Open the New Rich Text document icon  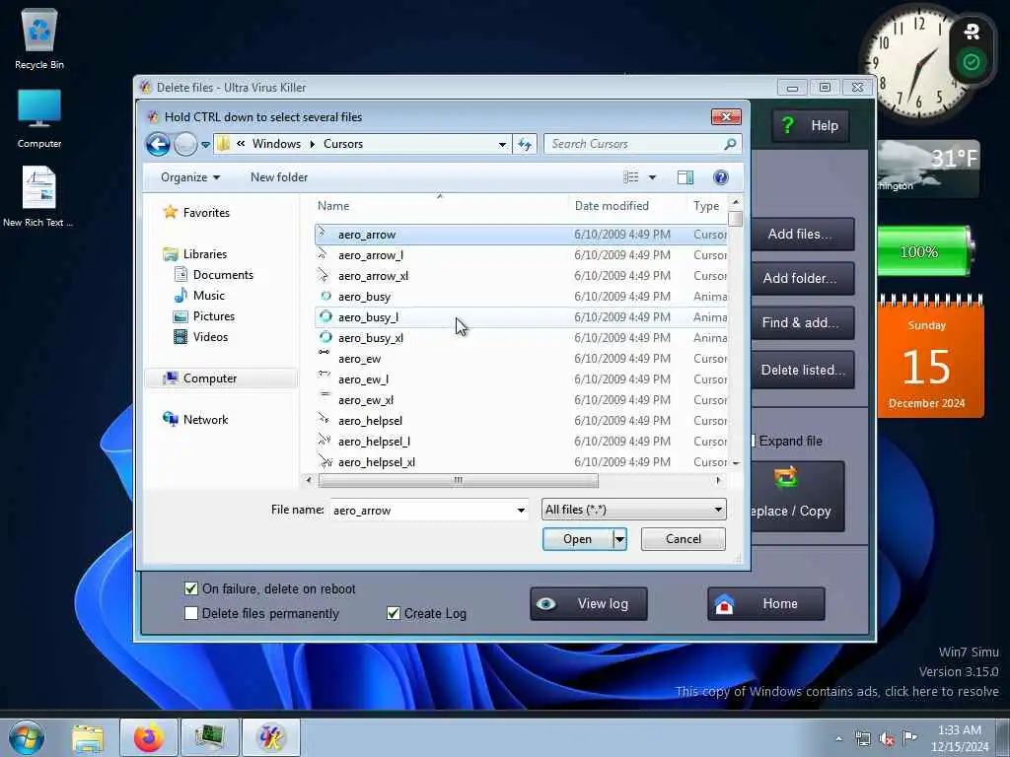38,196
